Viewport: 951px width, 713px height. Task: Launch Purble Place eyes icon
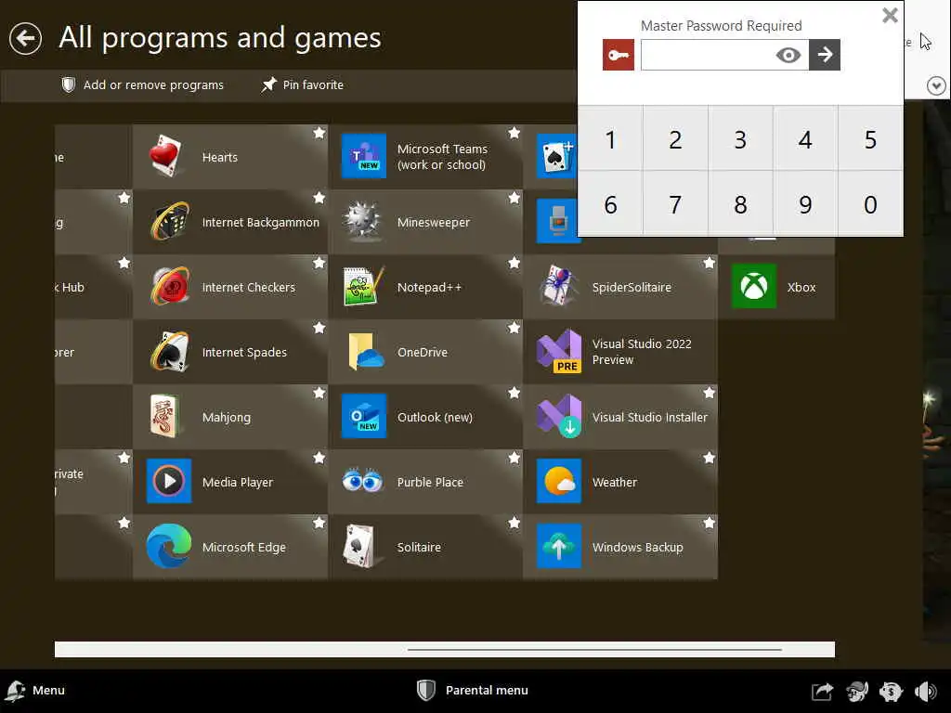pos(363,482)
